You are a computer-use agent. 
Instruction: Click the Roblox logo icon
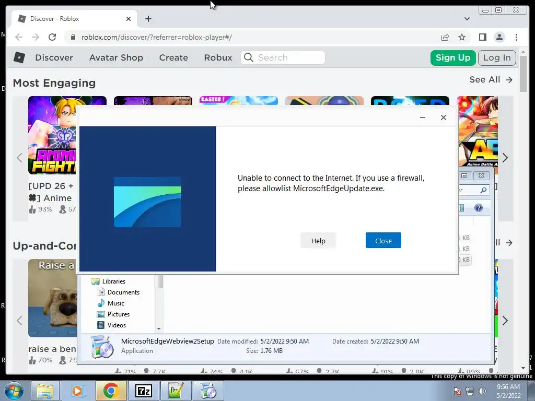[x=19, y=57]
